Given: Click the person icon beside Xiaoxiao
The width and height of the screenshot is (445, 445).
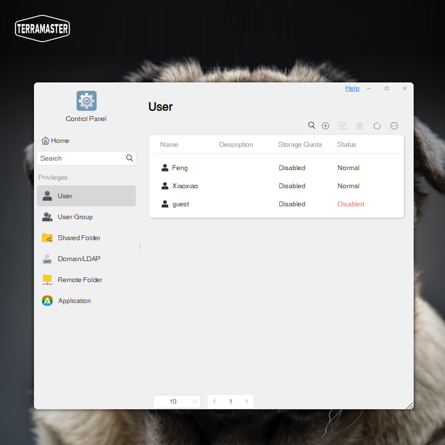Looking at the screenshot, I should [165, 186].
